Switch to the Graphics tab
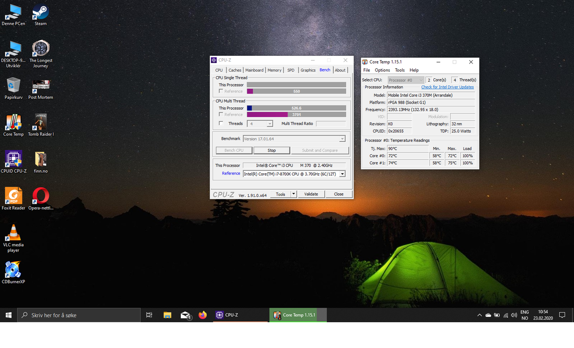The width and height of the screenshot is (574, 348). click(308, 70)
